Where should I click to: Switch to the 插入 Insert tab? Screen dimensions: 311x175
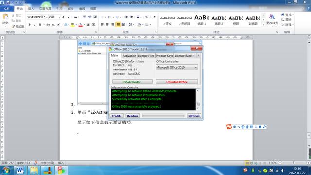pos(31,9)
